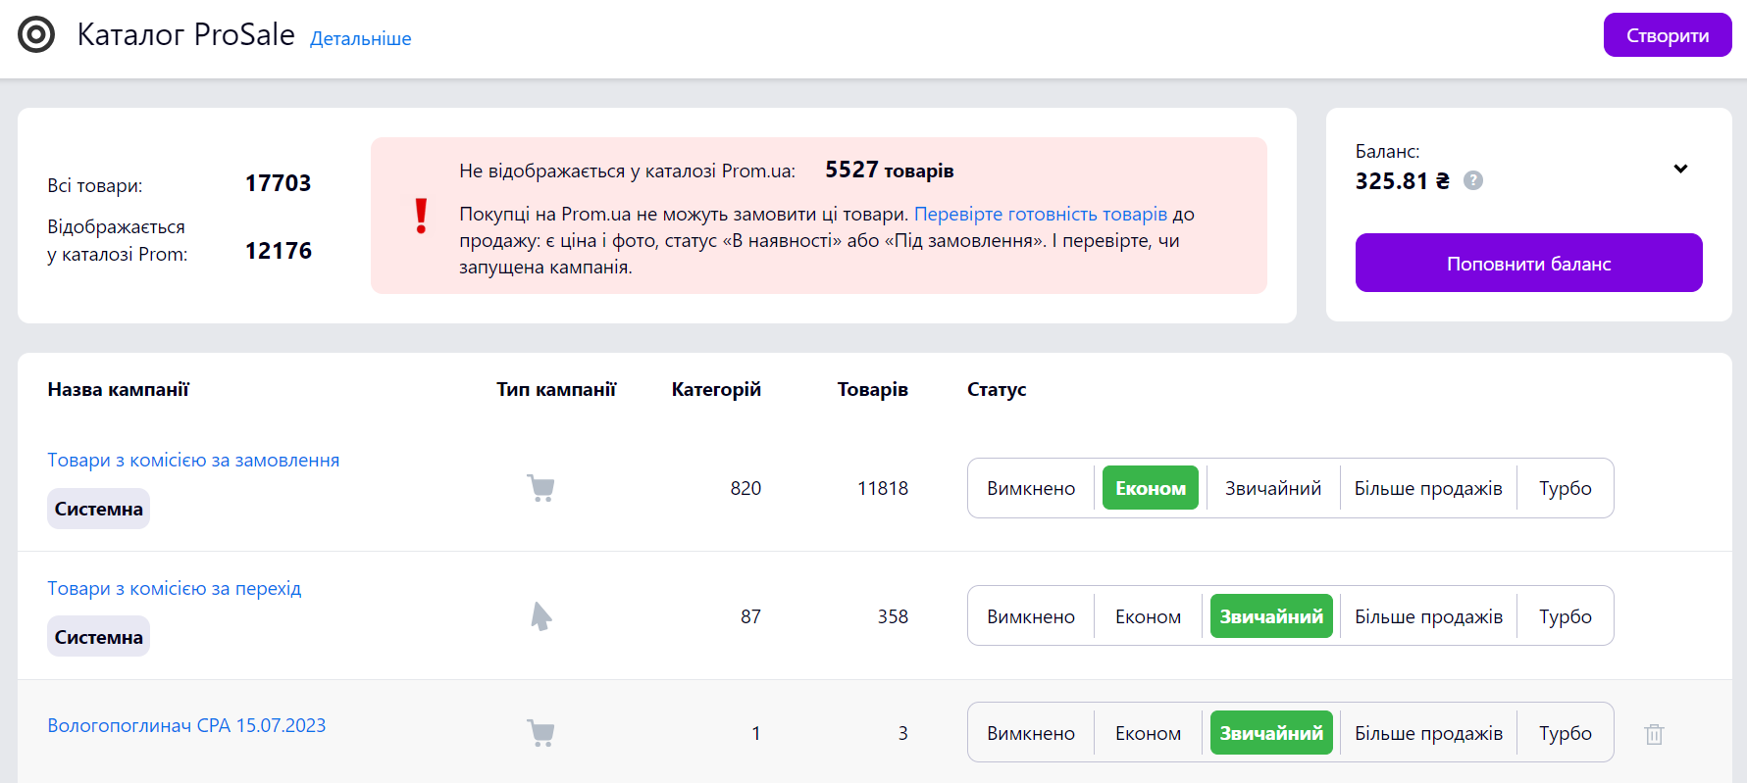Click the Категорій column header
Image resolution: width=1747 pixels, height=783 pixels.
pos(716,390)
